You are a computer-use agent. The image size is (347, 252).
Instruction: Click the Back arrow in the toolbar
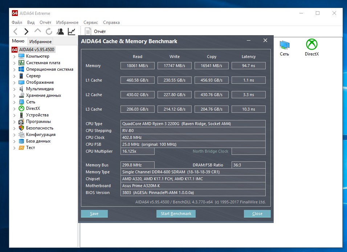coord(15,32)
